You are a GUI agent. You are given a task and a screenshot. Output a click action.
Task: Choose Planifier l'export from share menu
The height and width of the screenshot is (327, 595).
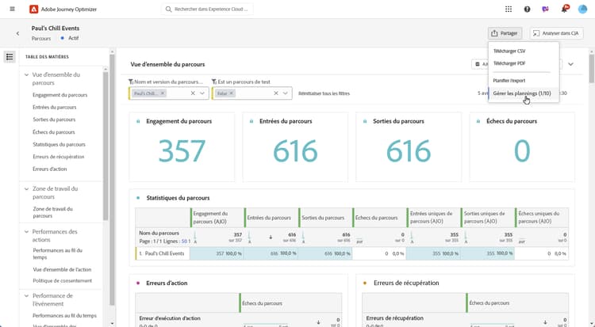509,80
